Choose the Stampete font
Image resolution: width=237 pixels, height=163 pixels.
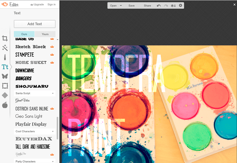(25, 55)
